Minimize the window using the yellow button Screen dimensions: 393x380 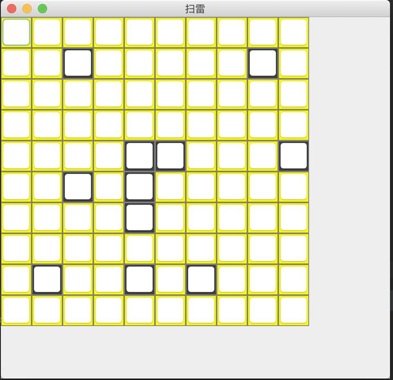point(27,9)
